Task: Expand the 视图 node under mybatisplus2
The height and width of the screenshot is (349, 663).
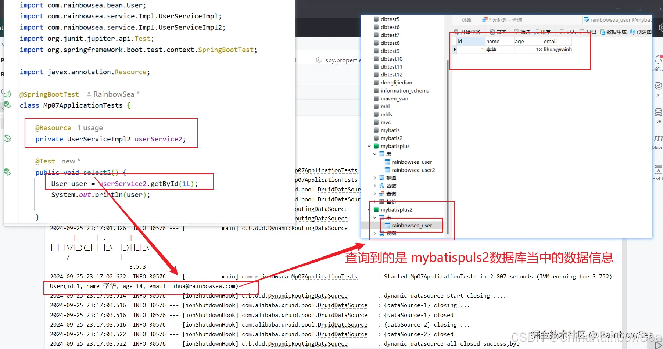Action: tap(374, 233)
